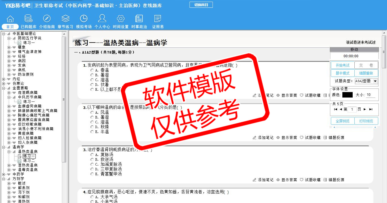The width and height of the screenshot is (387, 203).
Task: Open the 首页 home icon
Action: (x=10, y=19)
